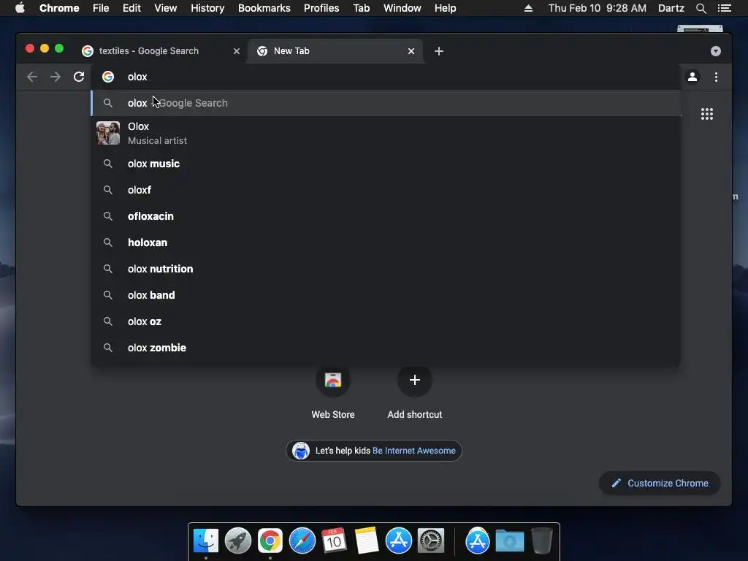This screenshot has height=561, width=748.
Task: Open the Profiles menu
Action: [x=321, y=8]
